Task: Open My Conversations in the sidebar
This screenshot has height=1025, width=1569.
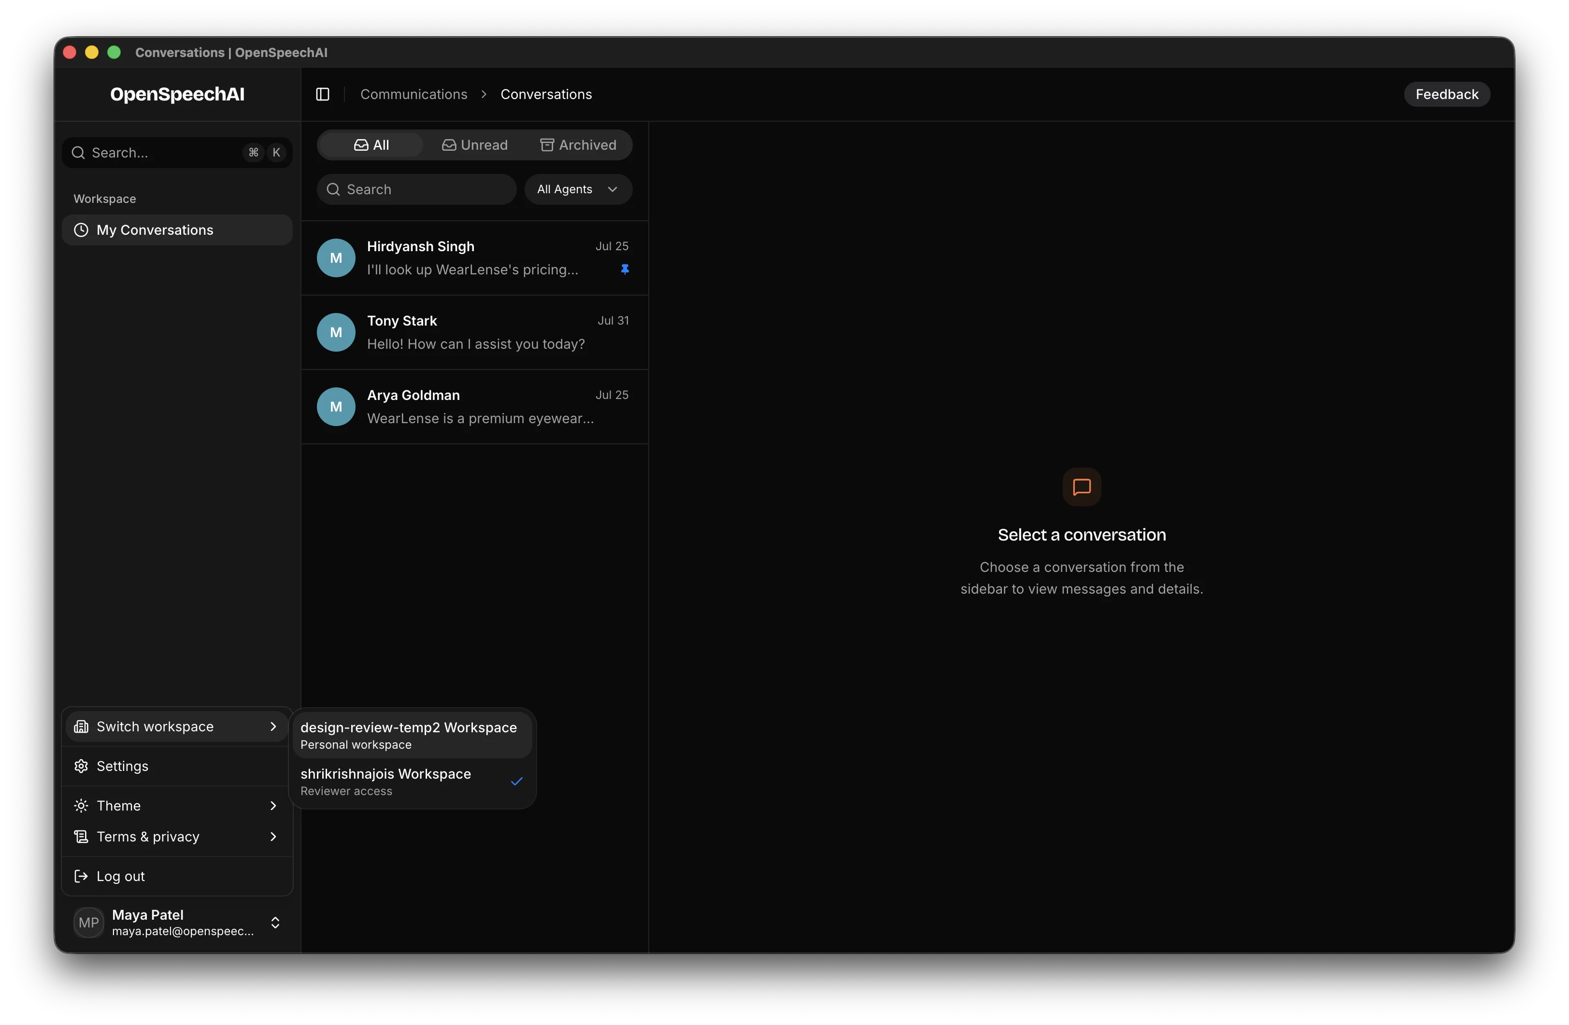Action: (177, 230)
